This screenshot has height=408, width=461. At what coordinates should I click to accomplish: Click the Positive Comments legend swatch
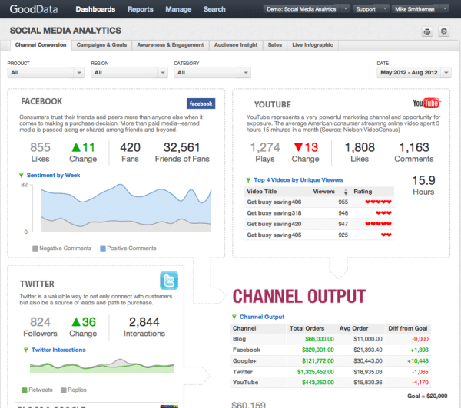[102, 248]
